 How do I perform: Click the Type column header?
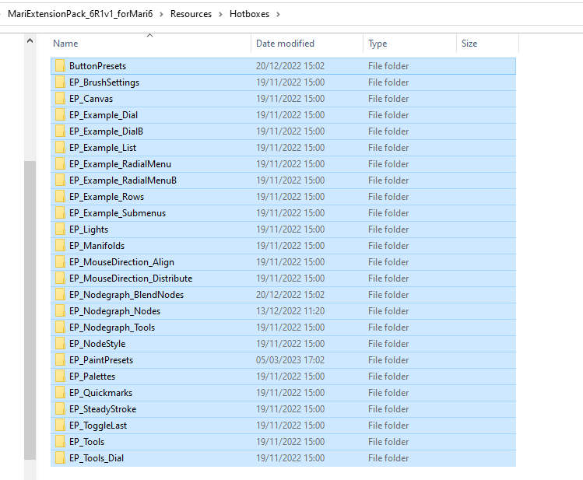[x=378, y=44]
